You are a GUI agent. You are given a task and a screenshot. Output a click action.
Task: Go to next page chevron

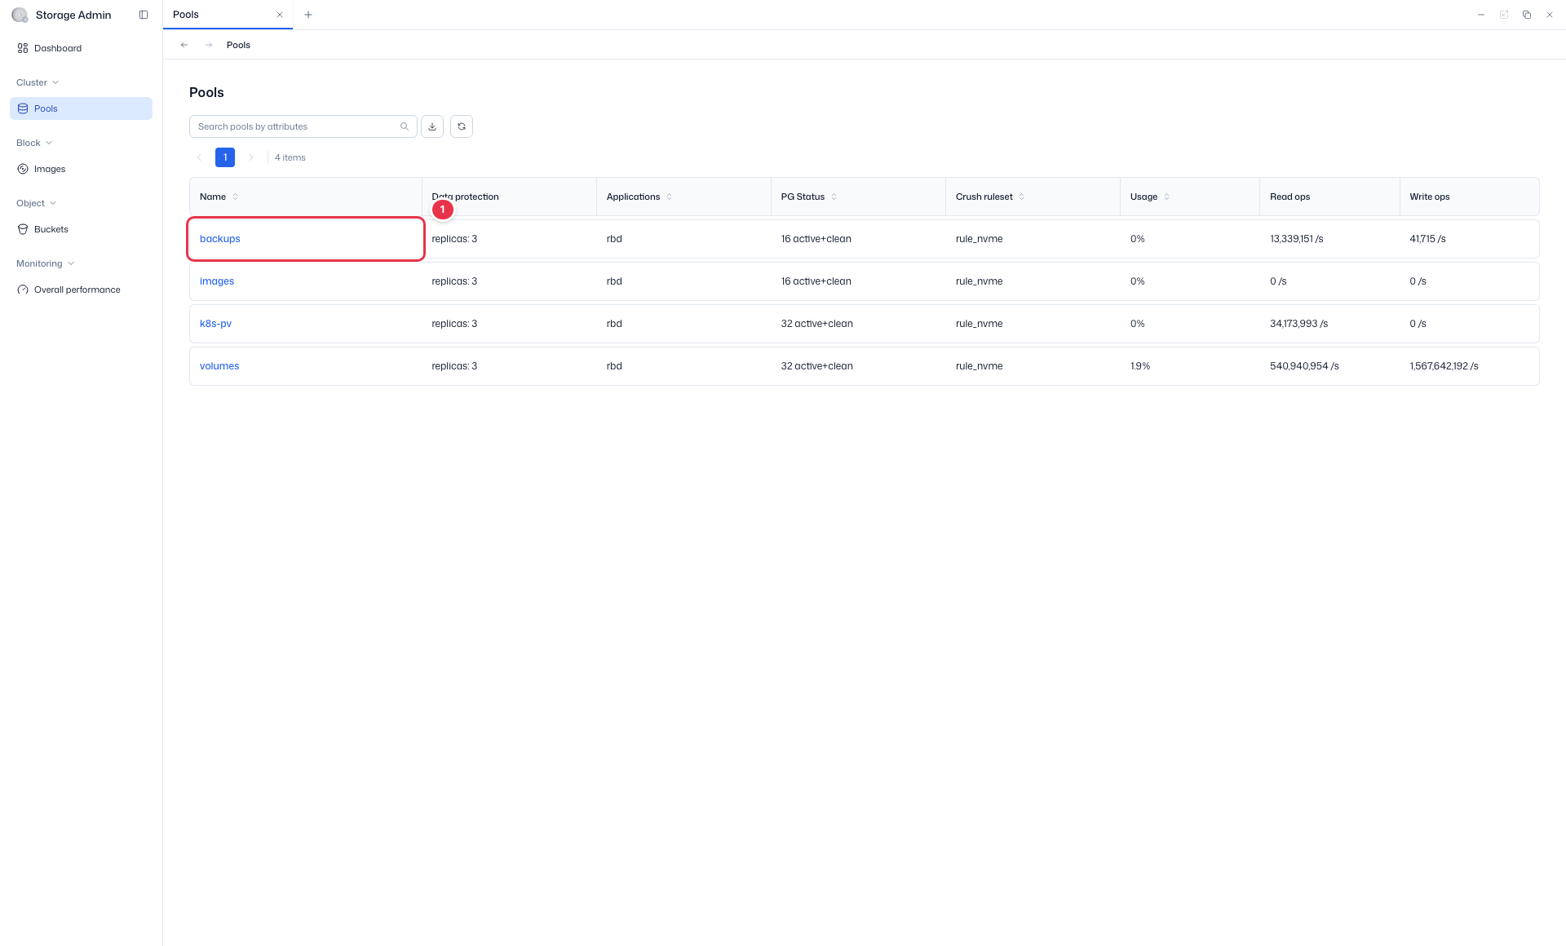(251, 157)
